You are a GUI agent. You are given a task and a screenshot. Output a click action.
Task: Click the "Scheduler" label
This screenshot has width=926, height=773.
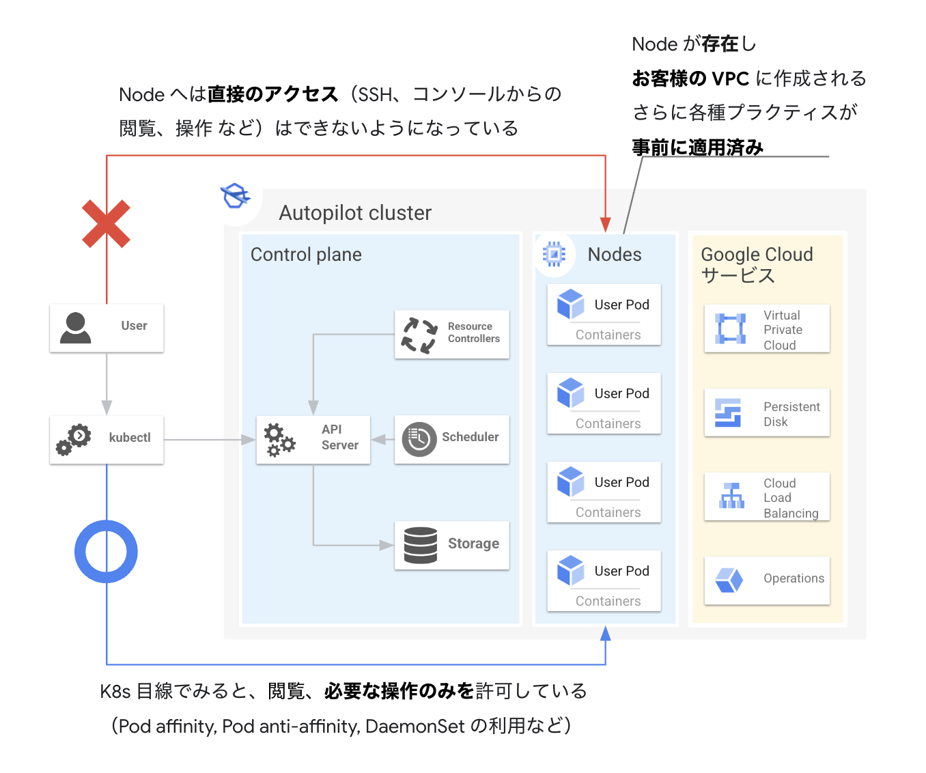pos(470,437)
